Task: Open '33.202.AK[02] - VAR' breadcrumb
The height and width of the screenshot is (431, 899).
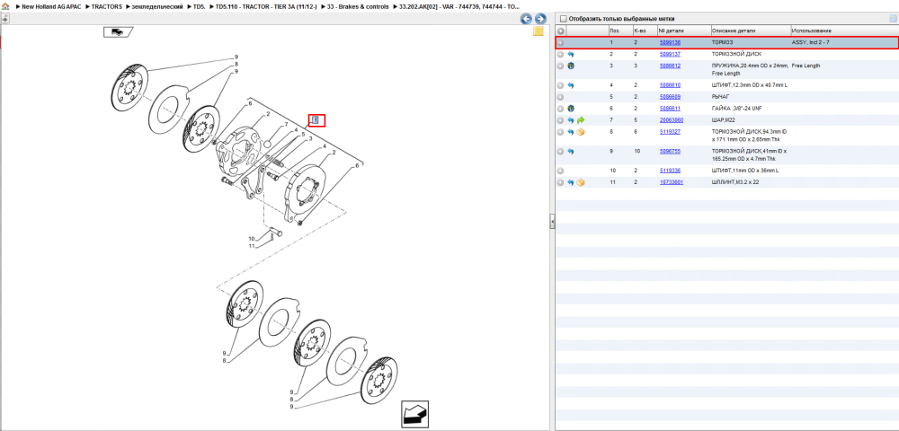Action: tap(459, 6)
